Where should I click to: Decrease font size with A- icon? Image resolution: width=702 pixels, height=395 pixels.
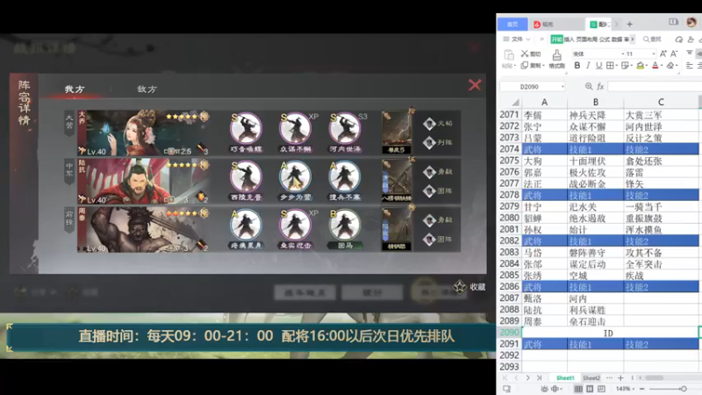click(x=674, y=54)
